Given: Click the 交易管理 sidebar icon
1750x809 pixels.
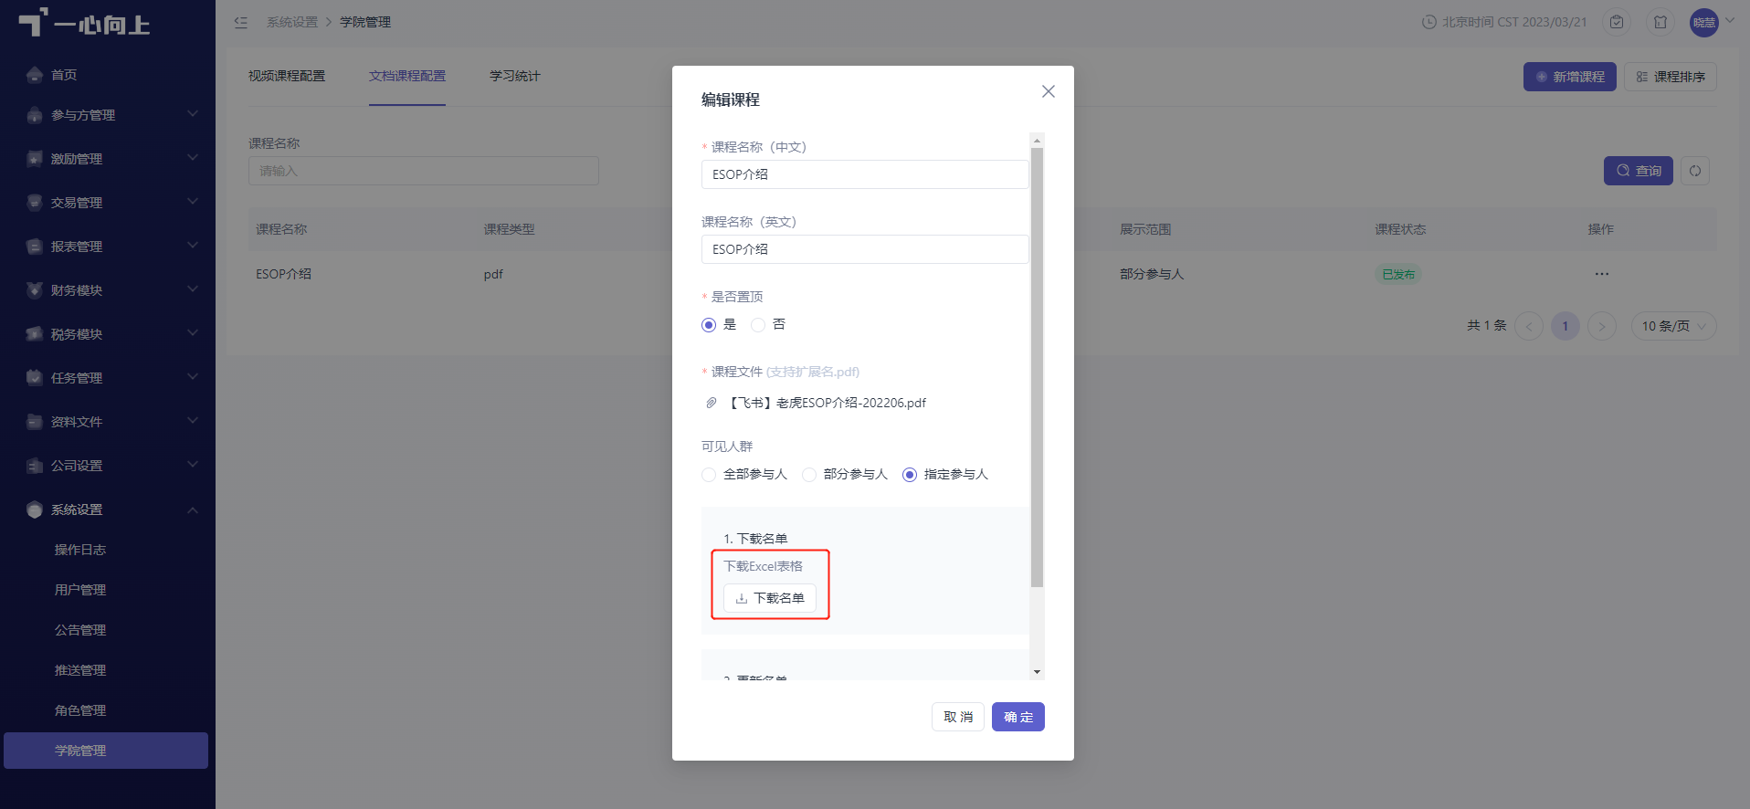Looking at the screenshot, I should (35, 203).
